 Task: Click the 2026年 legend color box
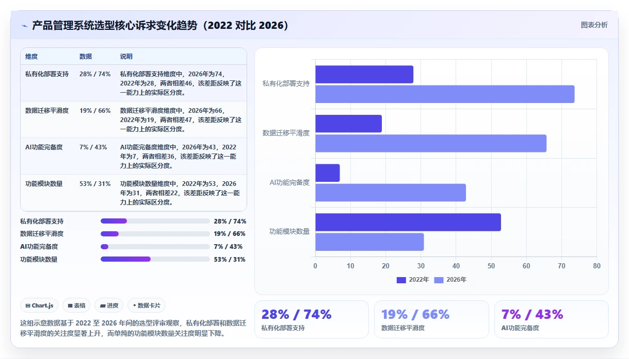(x=439, y=280)
